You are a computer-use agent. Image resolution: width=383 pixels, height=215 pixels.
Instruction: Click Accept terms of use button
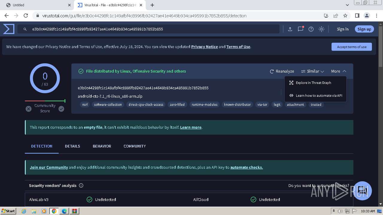pyautogui.click(x=352, y=47)
